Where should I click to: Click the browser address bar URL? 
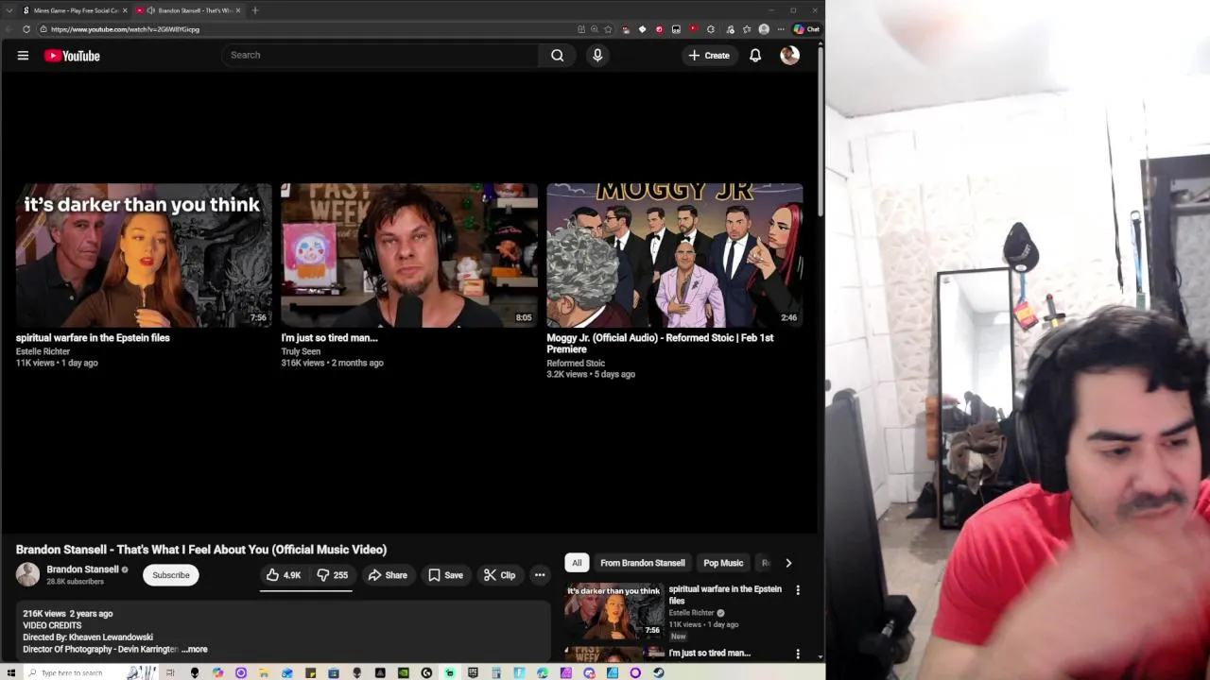click(125, 29)
